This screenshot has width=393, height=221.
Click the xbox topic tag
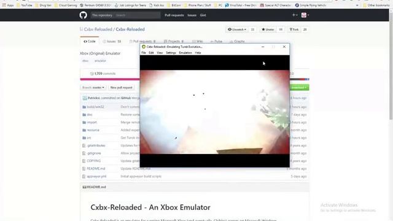tap(85, 61)
